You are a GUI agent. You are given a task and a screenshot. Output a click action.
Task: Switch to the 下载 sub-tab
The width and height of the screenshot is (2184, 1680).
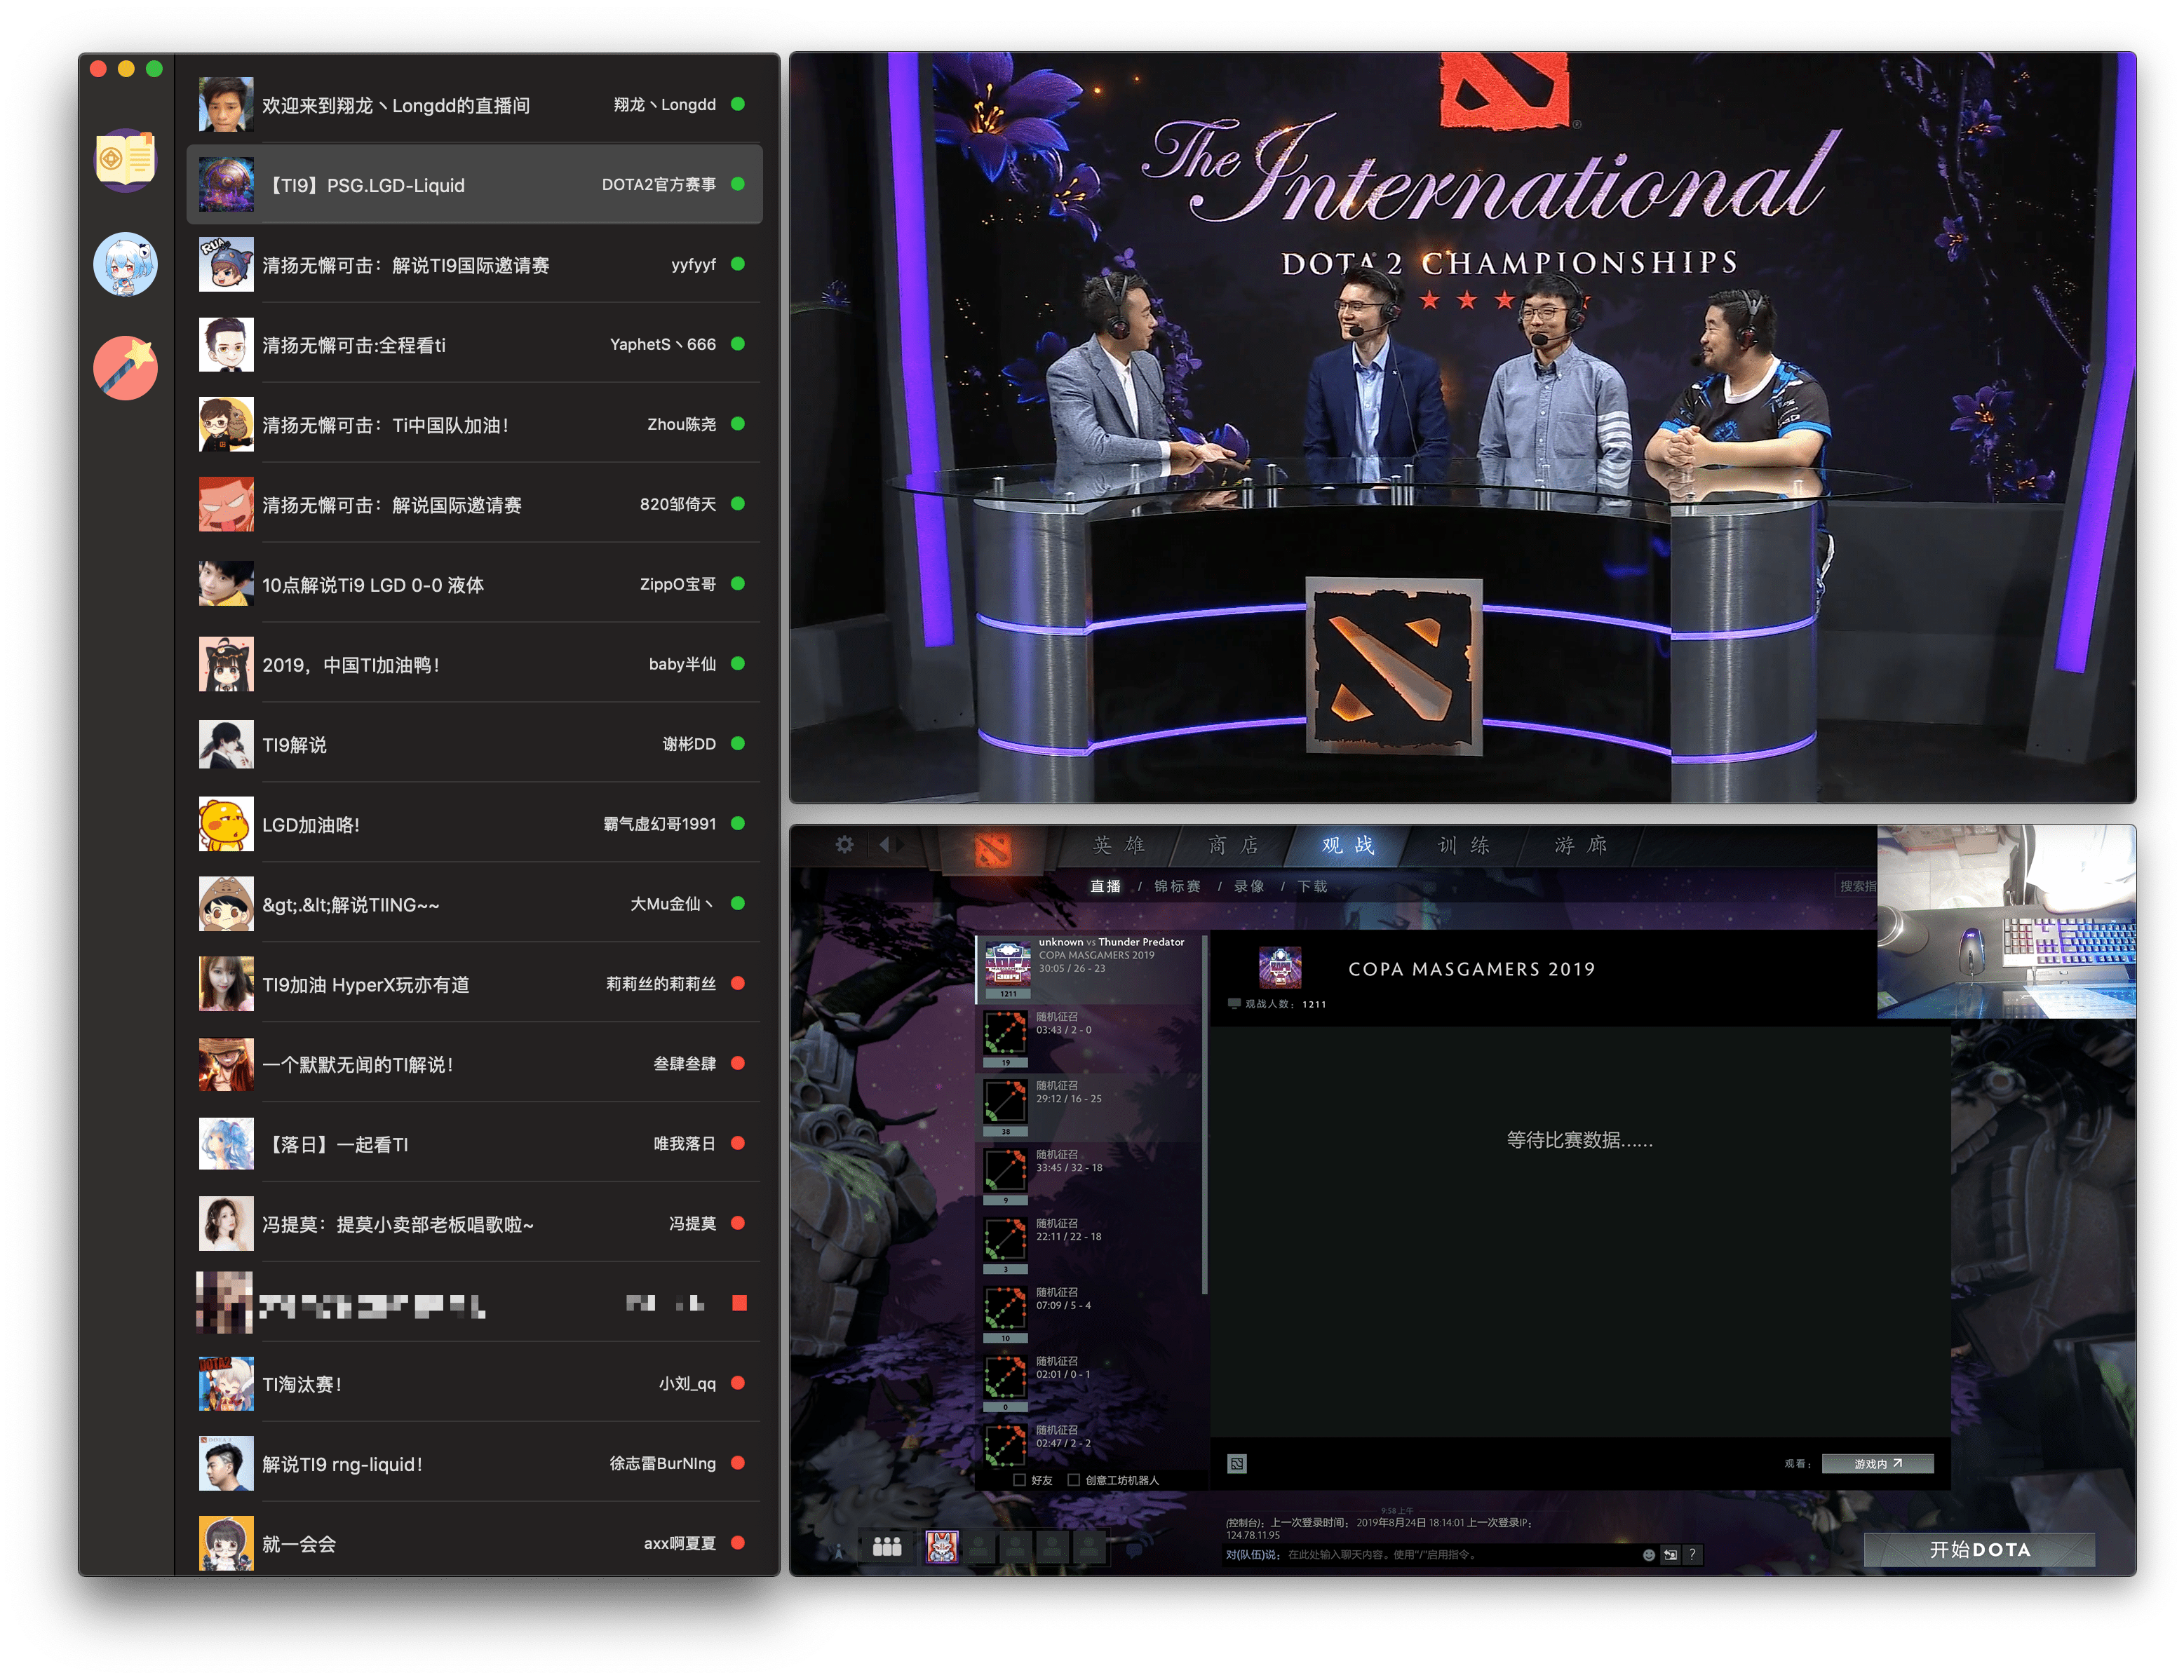1312,887
